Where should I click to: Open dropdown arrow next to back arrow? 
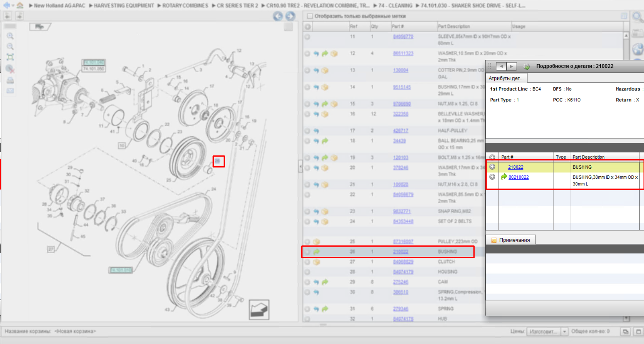(13, 6)
